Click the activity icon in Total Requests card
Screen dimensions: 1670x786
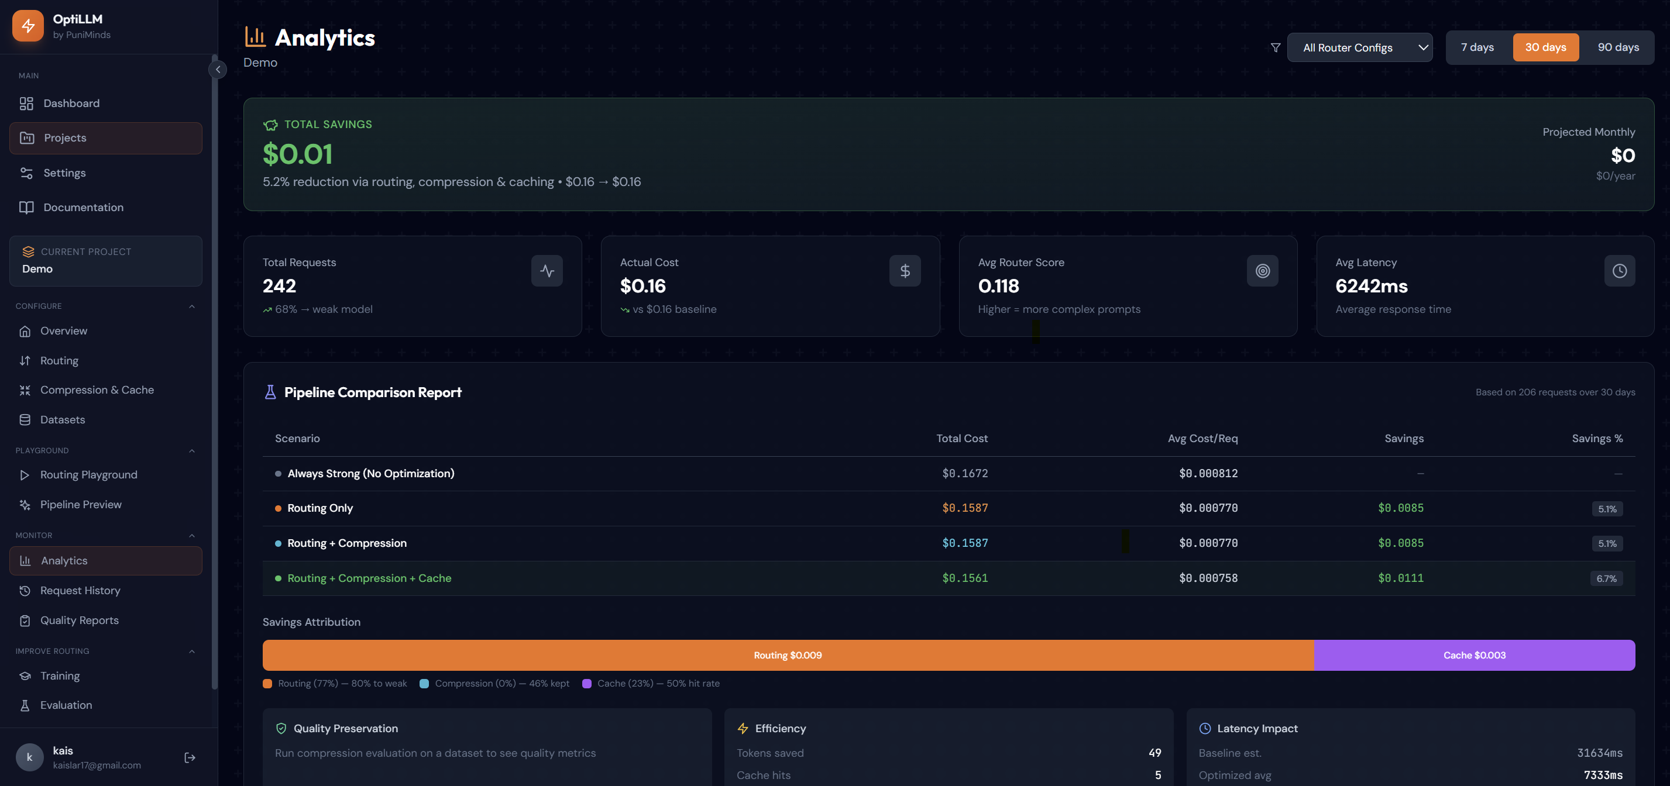547,271
